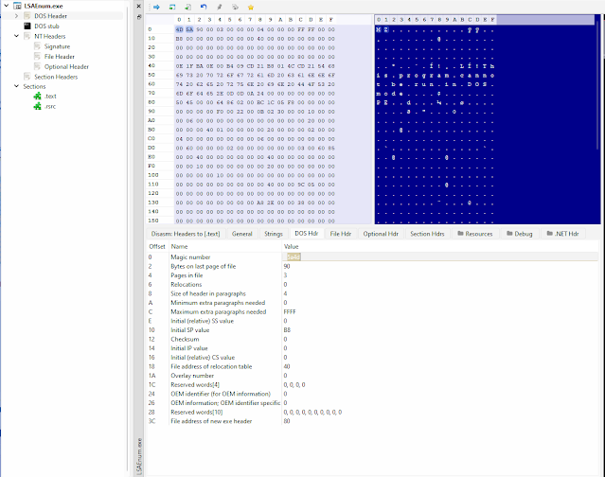
Task: Click the blue right-arrow toolbar icon
Action: click(156, 7)
